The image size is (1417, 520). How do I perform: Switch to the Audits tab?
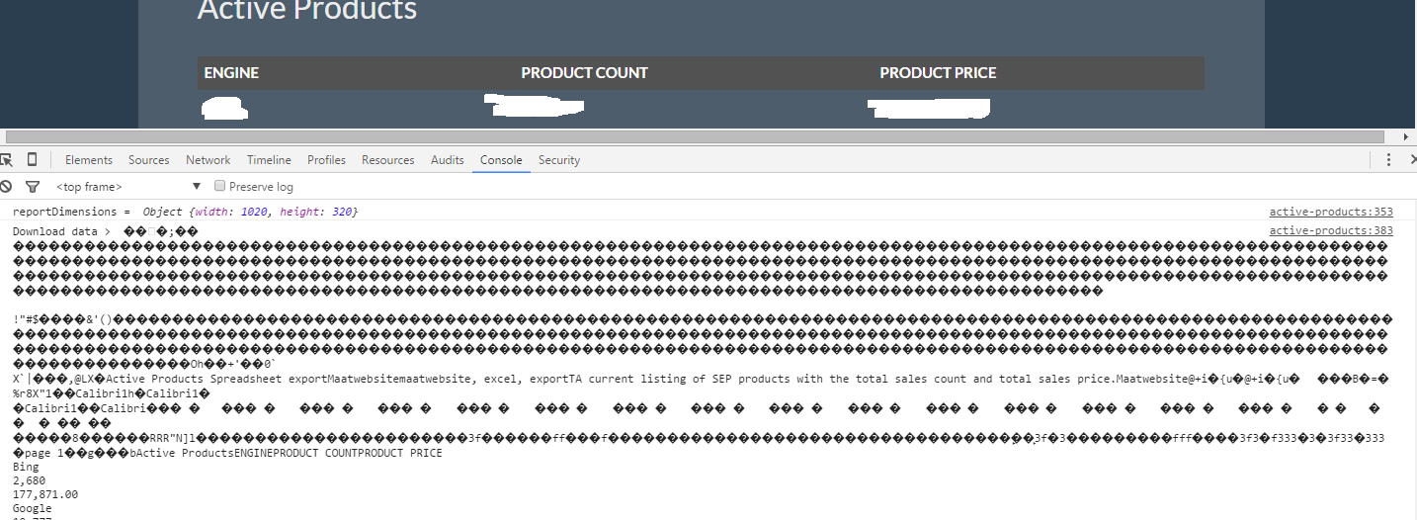click(x=448, y=160)
